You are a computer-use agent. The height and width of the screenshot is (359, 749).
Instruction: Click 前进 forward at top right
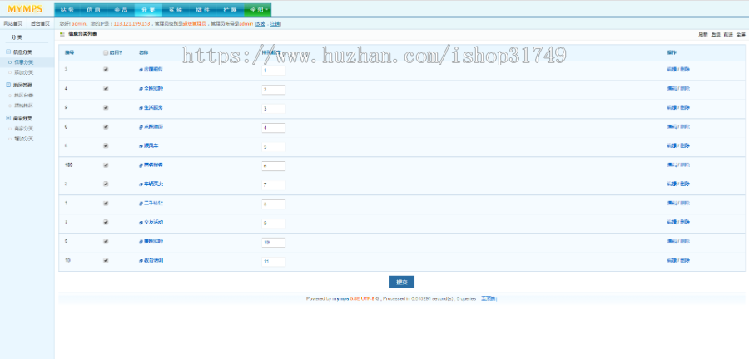coord(728,34)
